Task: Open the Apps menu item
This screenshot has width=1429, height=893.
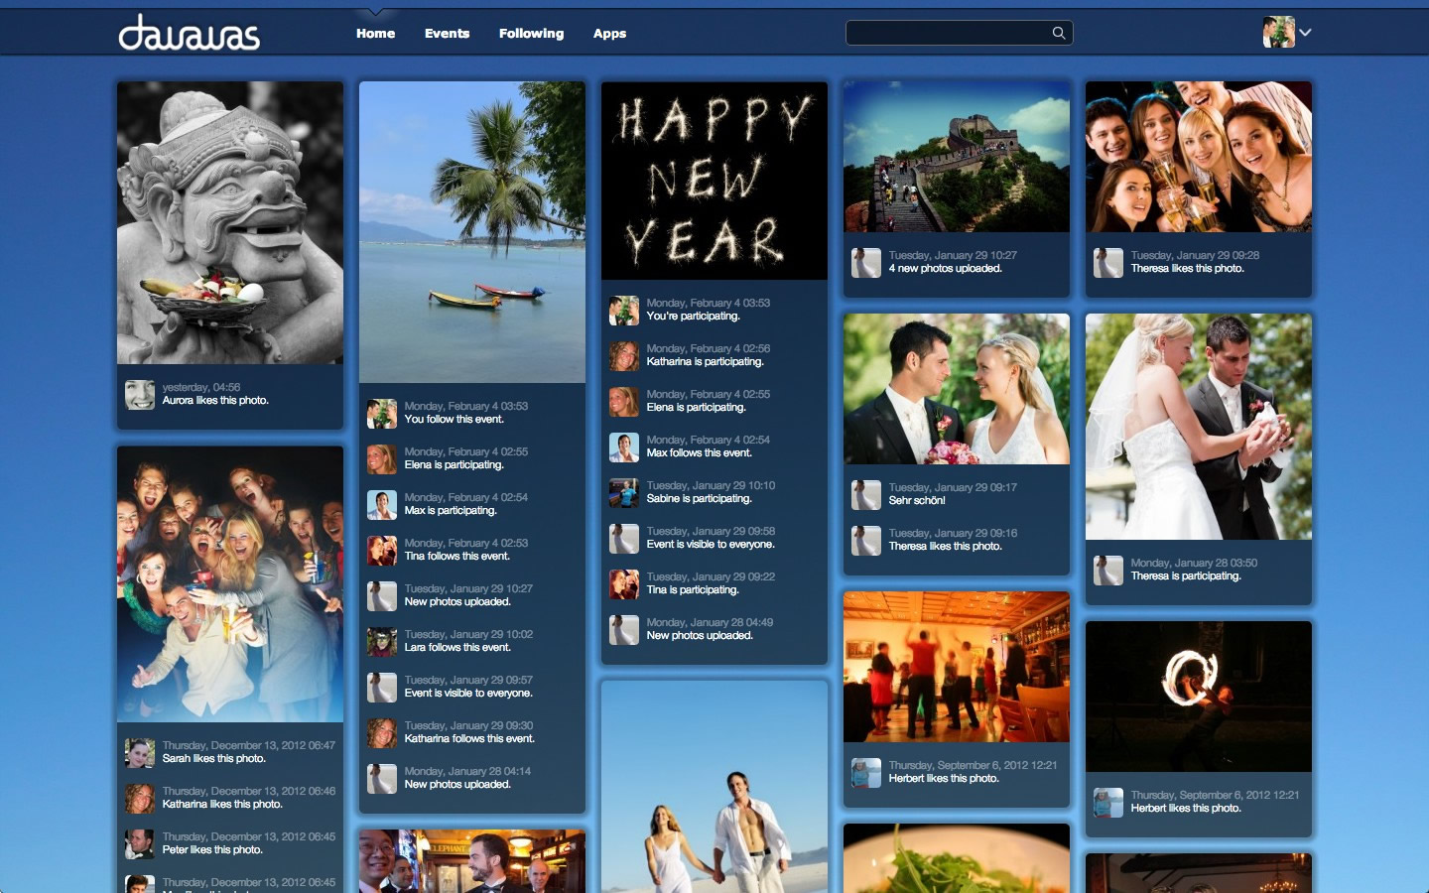Action: pyautogui.click(x=609, y=33)
